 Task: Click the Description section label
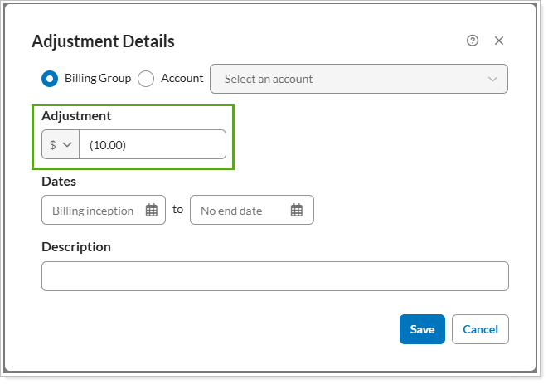point(75,247)
